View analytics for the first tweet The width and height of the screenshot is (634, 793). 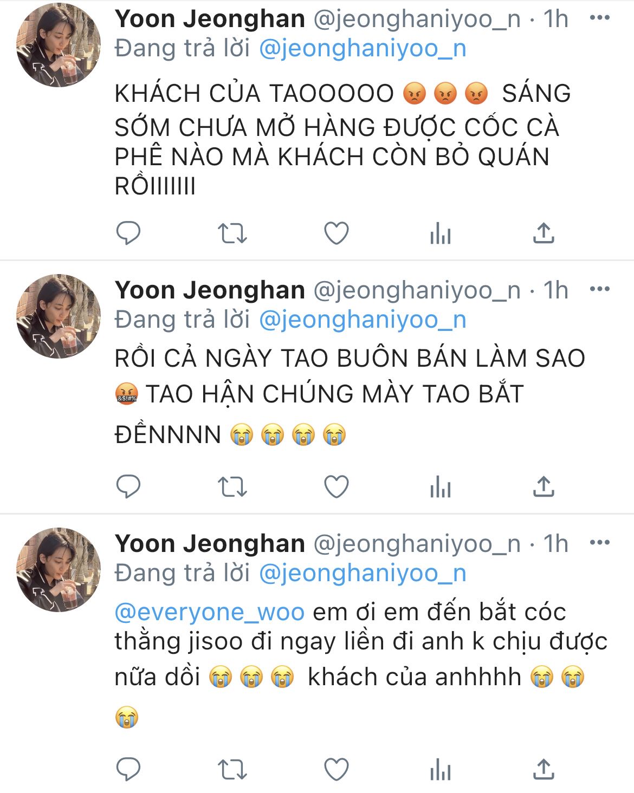tap(440, 234)
